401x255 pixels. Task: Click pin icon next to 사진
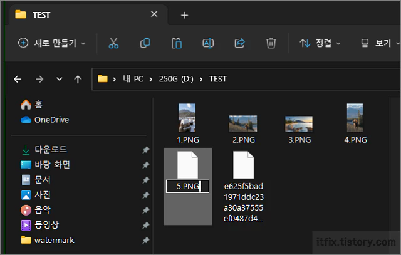(146, 195)
